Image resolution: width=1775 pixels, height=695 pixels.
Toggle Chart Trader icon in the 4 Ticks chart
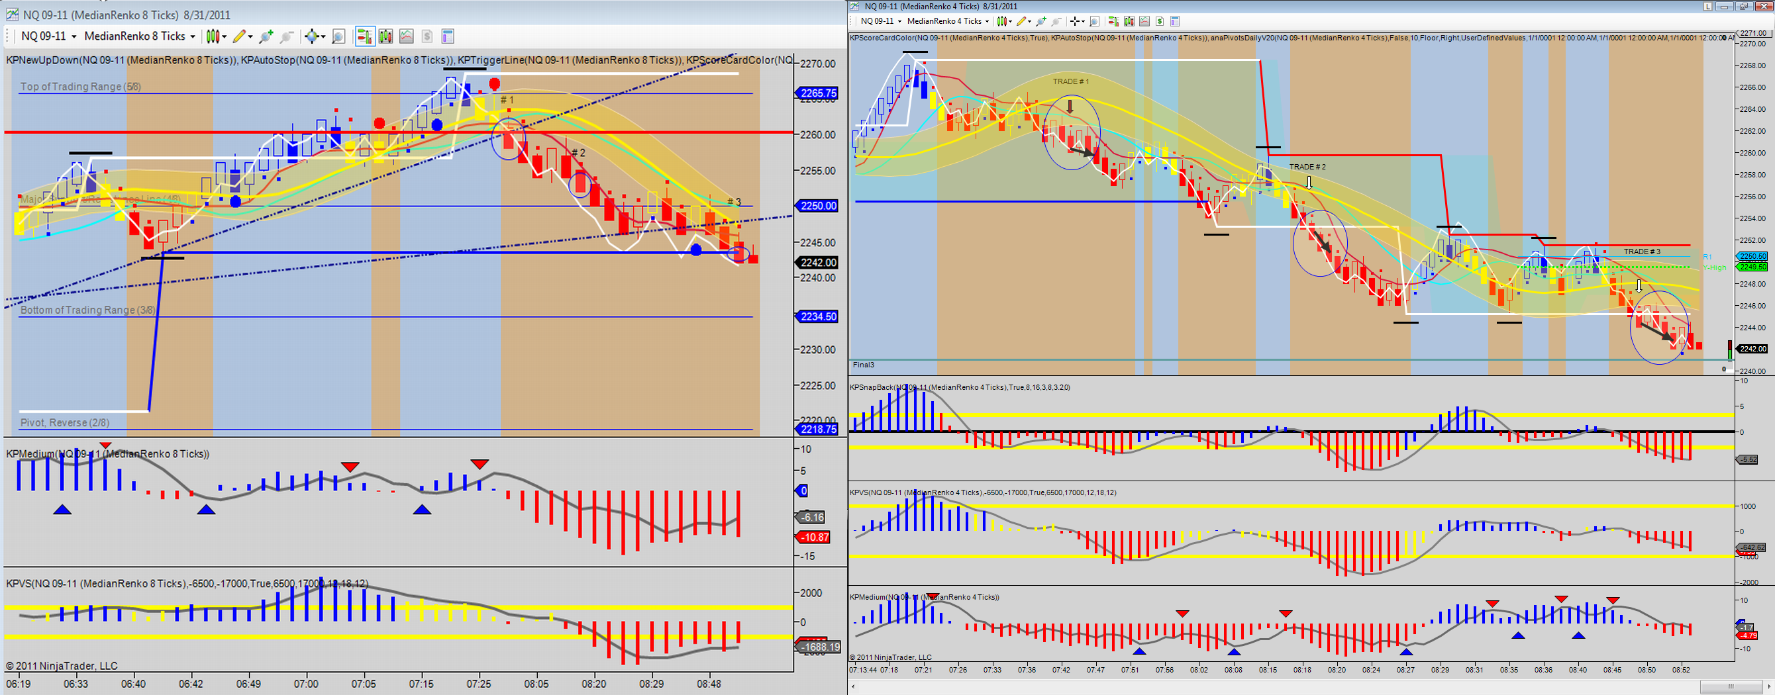click(1113, 21)
